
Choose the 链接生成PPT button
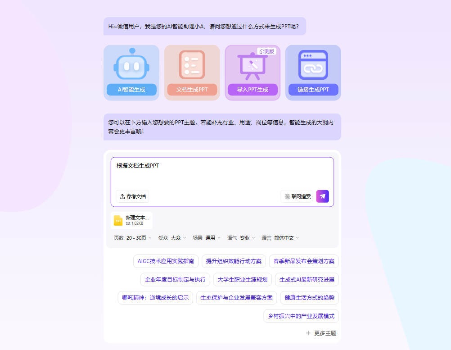pyautogui.click(x=313, y=90)
